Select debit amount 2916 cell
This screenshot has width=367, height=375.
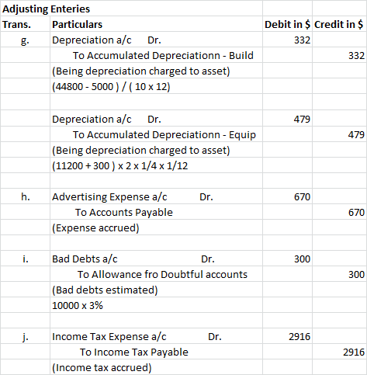tap(287, 336)
